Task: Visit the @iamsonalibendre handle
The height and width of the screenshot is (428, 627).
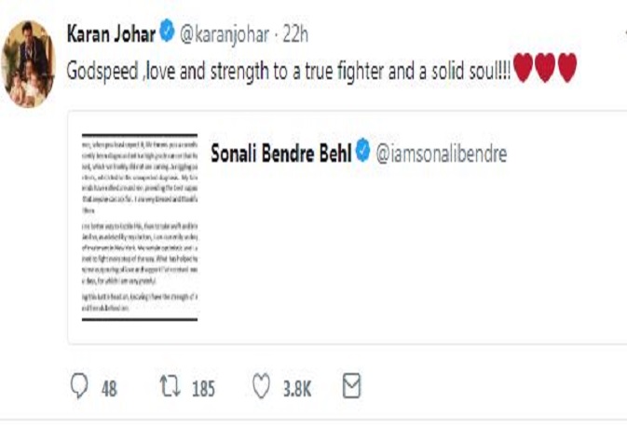Action: [441, 154]
